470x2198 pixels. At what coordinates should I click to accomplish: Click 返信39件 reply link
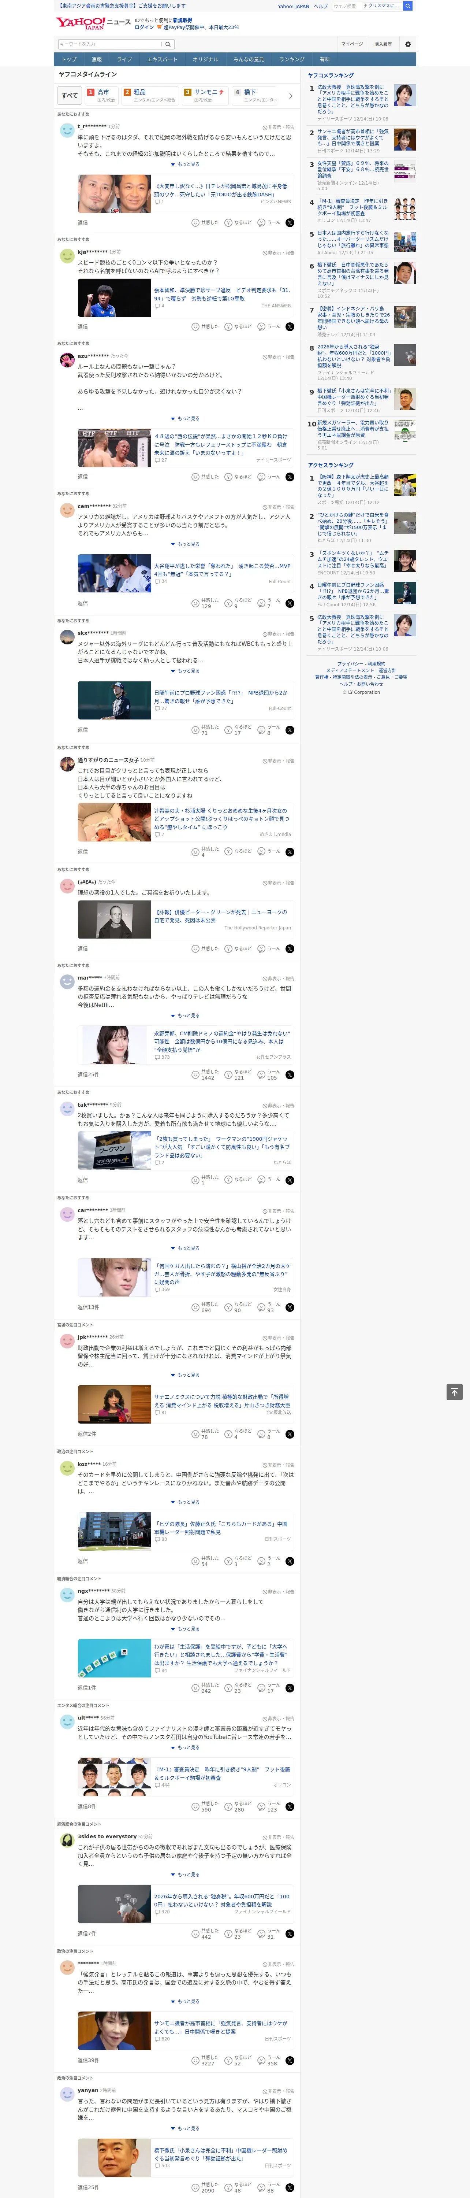coord(88,2061)
